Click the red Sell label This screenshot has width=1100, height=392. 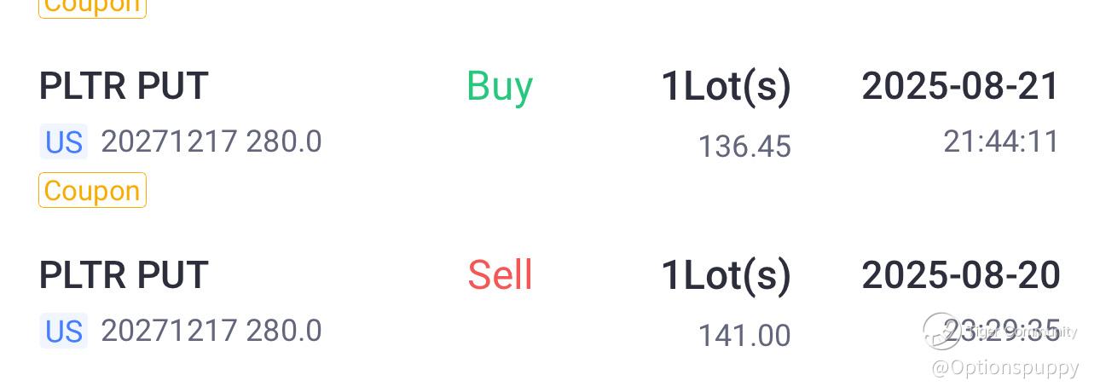coord(500,275)
